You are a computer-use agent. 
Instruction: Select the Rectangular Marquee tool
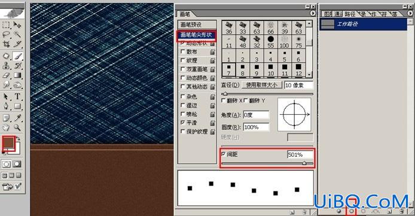pyautogui.click(x=6, y=25)
